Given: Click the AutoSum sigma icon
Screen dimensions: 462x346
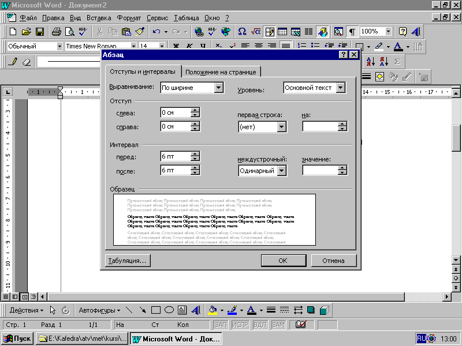Looking at the screenshot, I should pyautogui.click(x=397, y=62).
